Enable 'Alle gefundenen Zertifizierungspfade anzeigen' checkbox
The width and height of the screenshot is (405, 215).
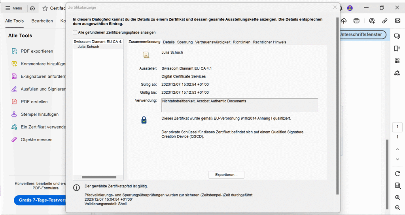pyautogui.click(x=75, y=32)
